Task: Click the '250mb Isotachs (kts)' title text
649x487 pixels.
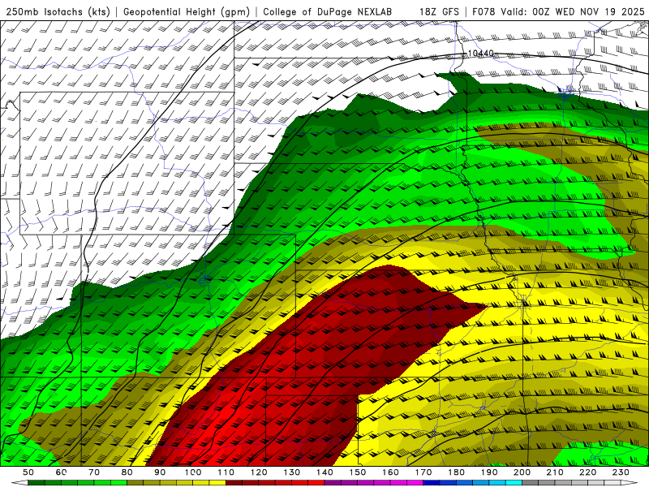Action: (58, 12)
